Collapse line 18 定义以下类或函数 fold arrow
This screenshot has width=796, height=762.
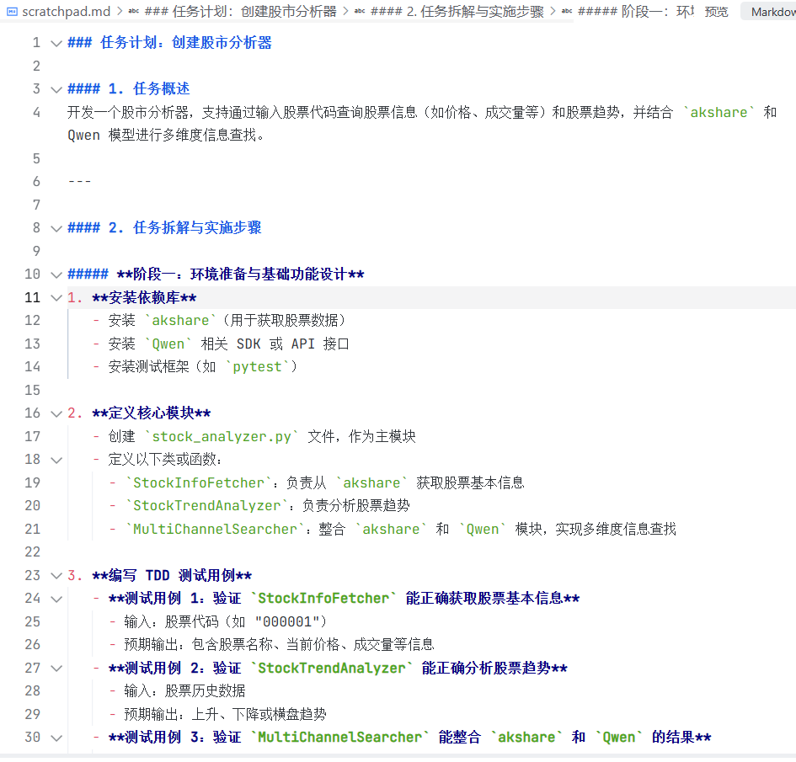56,460
